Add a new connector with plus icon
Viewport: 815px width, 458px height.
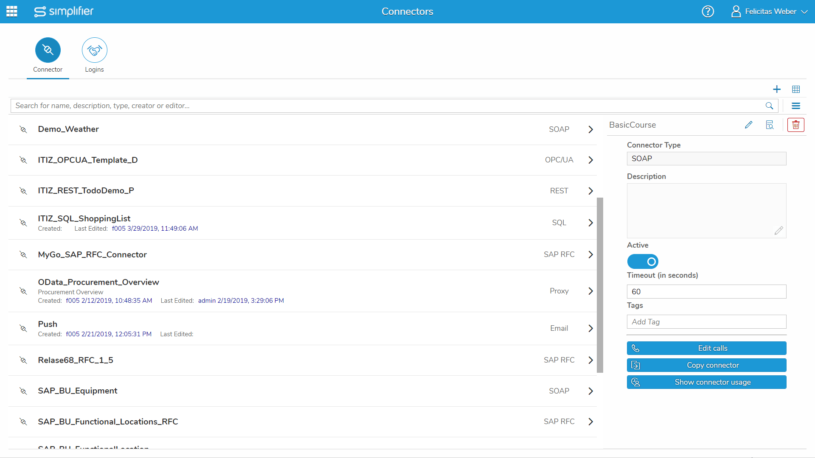click(776, 89)
